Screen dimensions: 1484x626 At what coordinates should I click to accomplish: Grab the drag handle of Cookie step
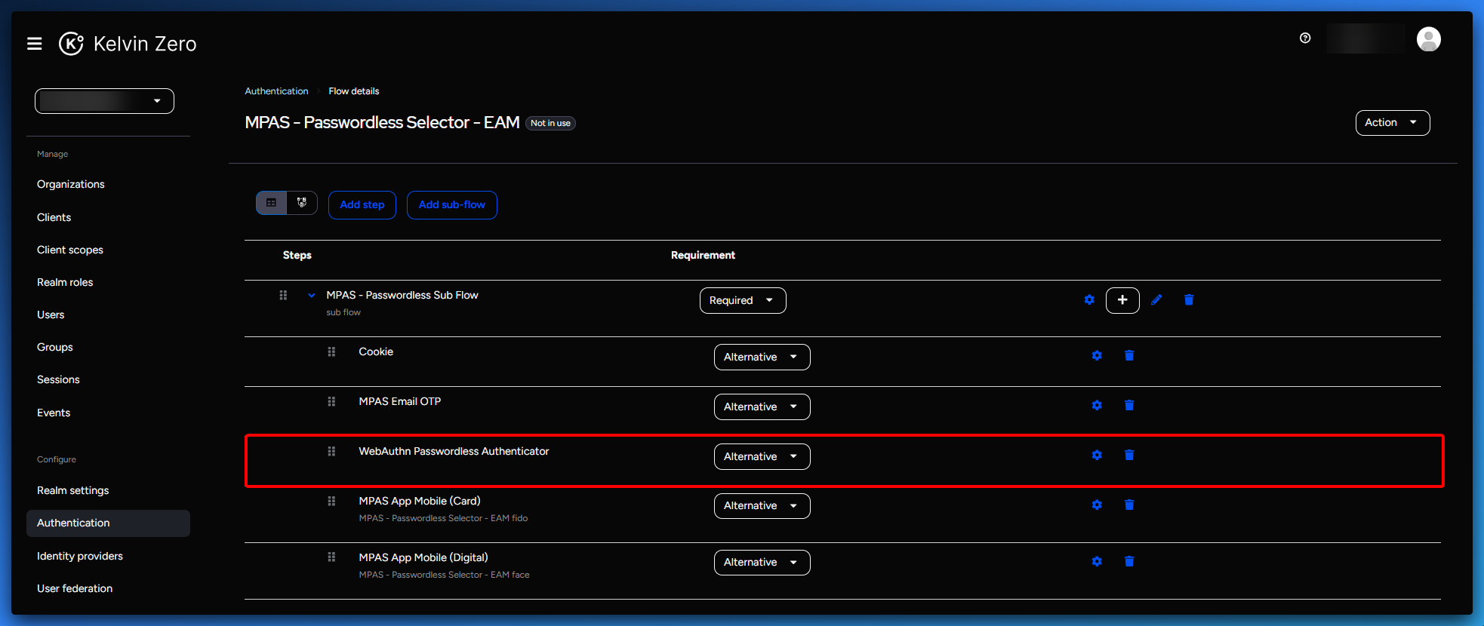(331, 351)
